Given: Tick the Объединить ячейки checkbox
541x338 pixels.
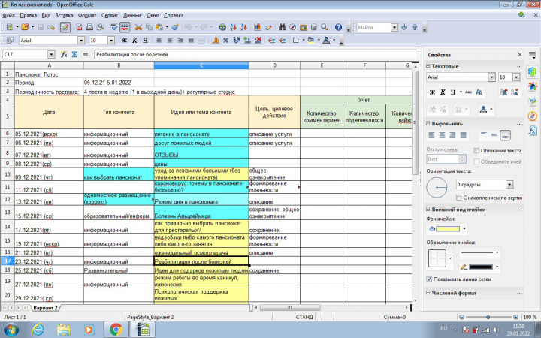Looking at the screenshot, I should tap(476, 161).
